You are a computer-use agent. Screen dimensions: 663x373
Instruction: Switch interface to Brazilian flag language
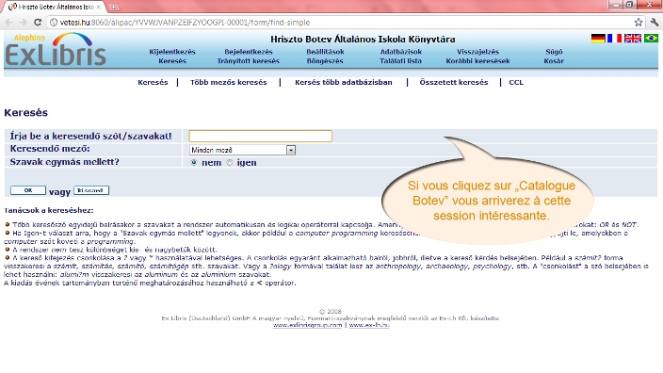click(x=651, y=38)
